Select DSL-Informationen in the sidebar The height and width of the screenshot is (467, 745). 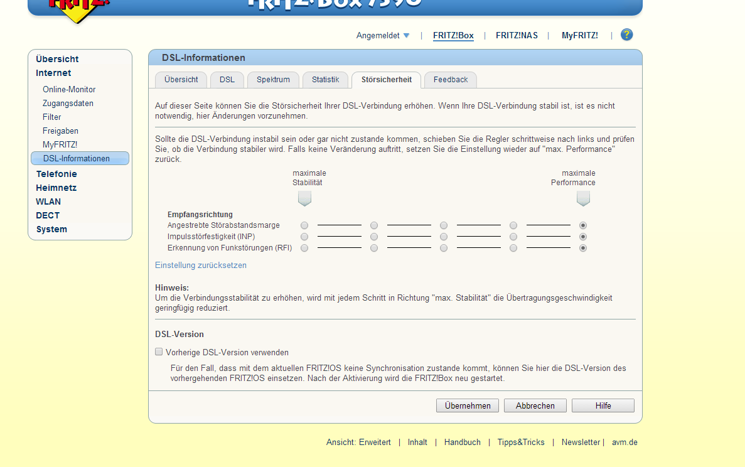(x=80, y=158)
